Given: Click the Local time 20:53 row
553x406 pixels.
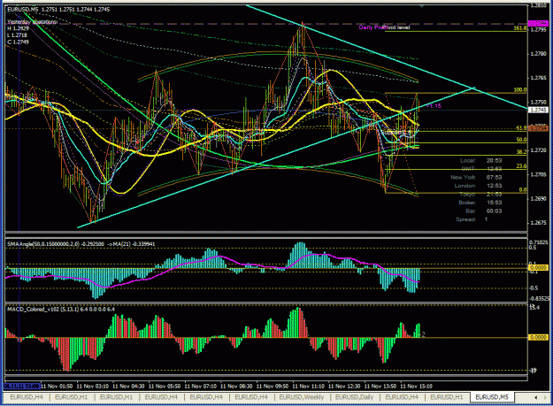Looking at the screenshot, I should point(481,160).
